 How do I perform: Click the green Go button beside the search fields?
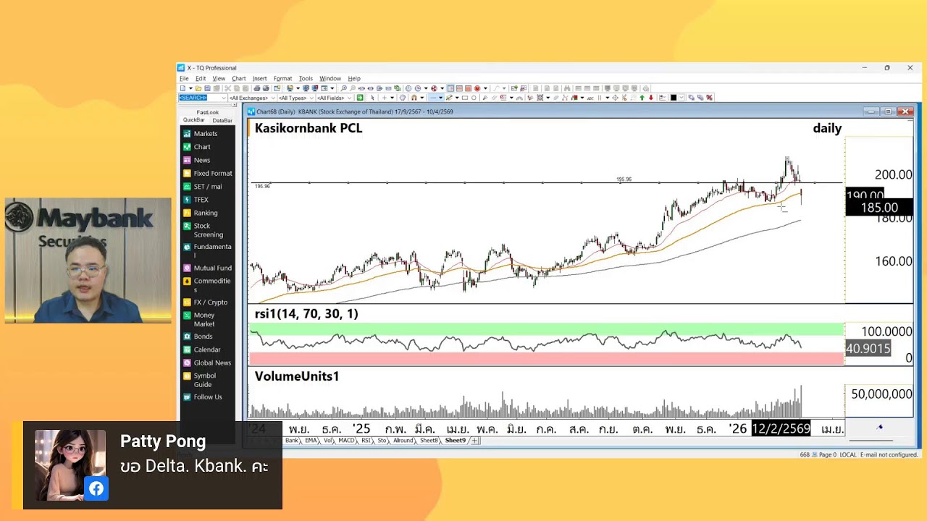coord(360,98)
